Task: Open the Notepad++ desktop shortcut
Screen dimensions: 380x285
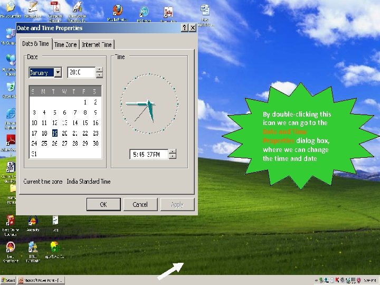Action: pyautogui.click(x=33, y=9)
